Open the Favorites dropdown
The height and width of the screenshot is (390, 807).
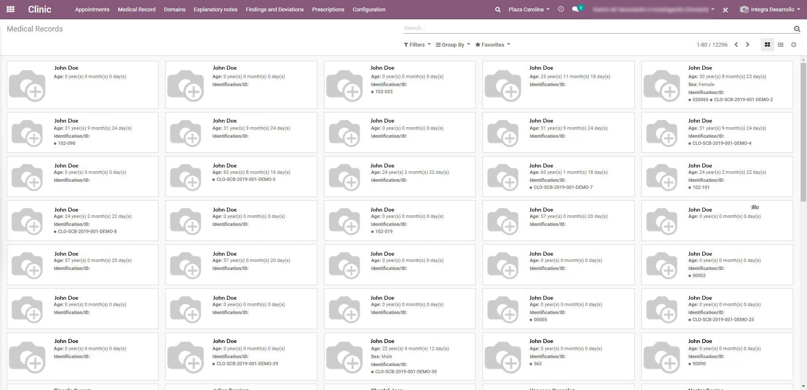click(x=492, y=44)
